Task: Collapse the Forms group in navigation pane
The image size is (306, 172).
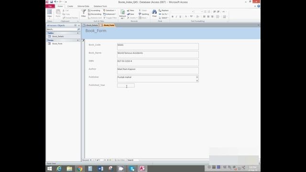Action: pyautogui.click(x=77, y=40)
